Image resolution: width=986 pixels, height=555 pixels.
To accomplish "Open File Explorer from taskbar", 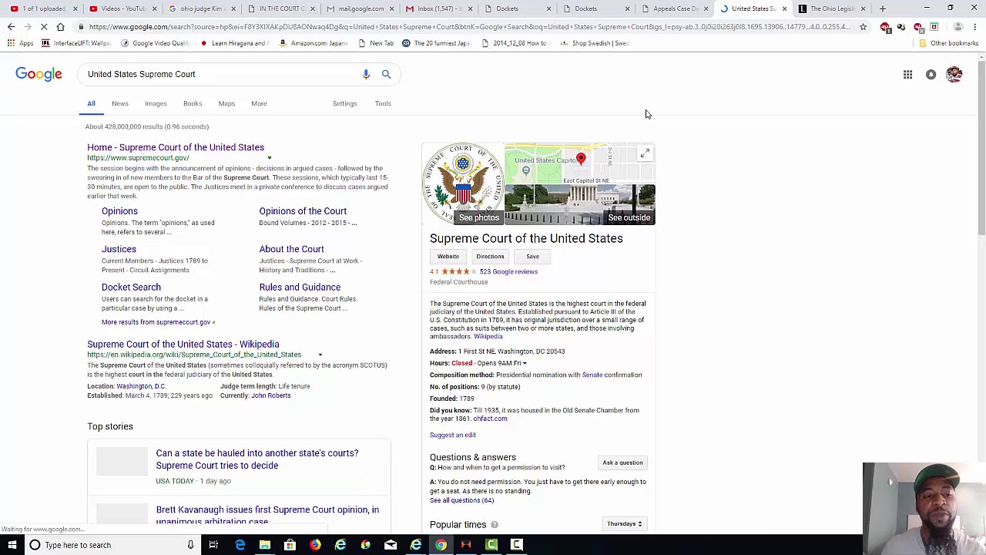I will pyautogui.click(x=264, y=545).
